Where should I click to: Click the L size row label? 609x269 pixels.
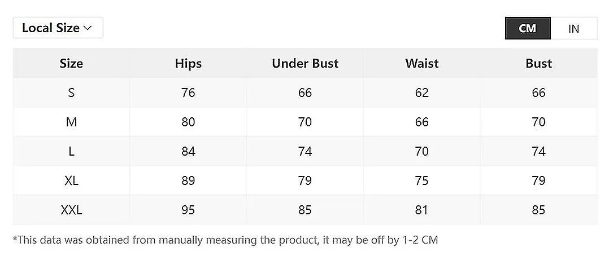click(71, 151)
